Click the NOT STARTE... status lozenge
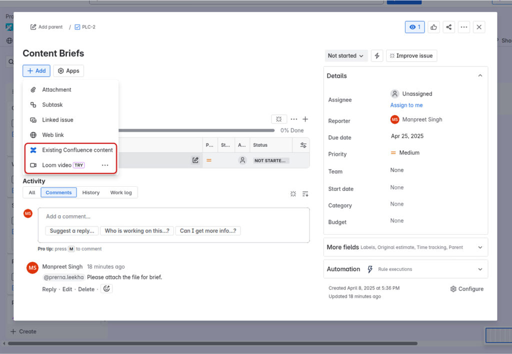 pos(270,160)
